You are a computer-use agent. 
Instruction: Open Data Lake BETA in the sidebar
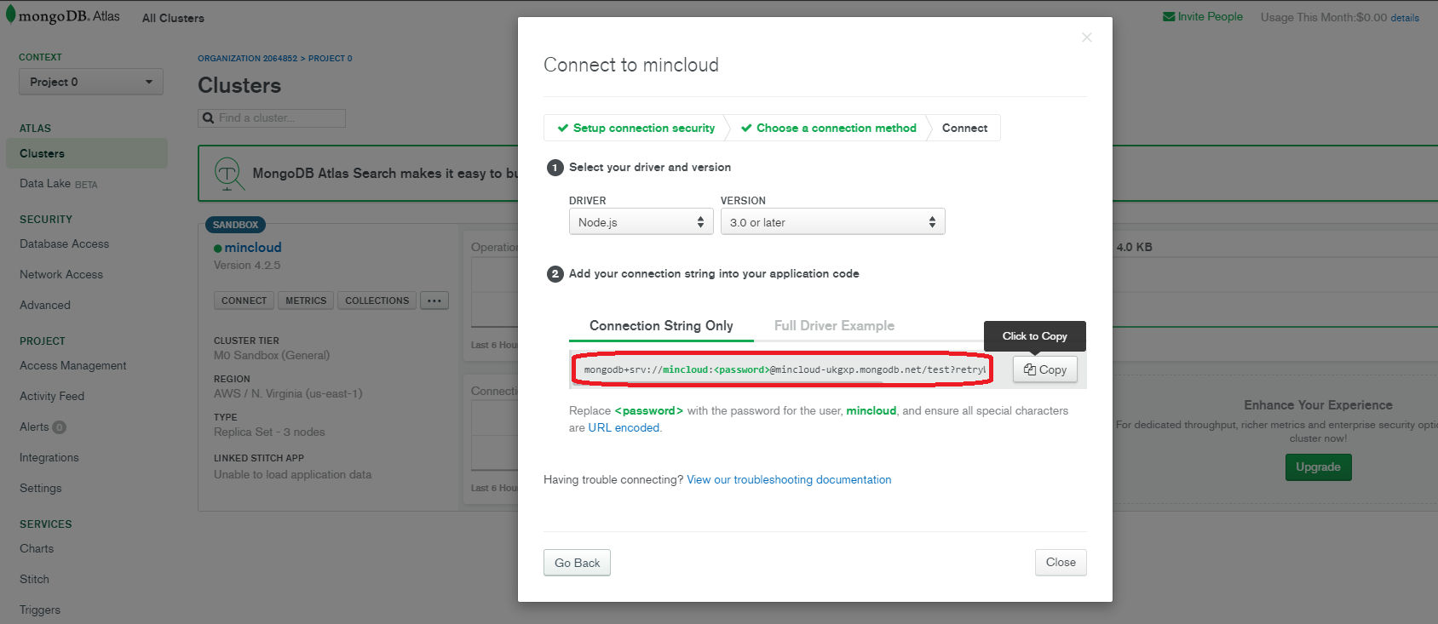coord(59,184)
